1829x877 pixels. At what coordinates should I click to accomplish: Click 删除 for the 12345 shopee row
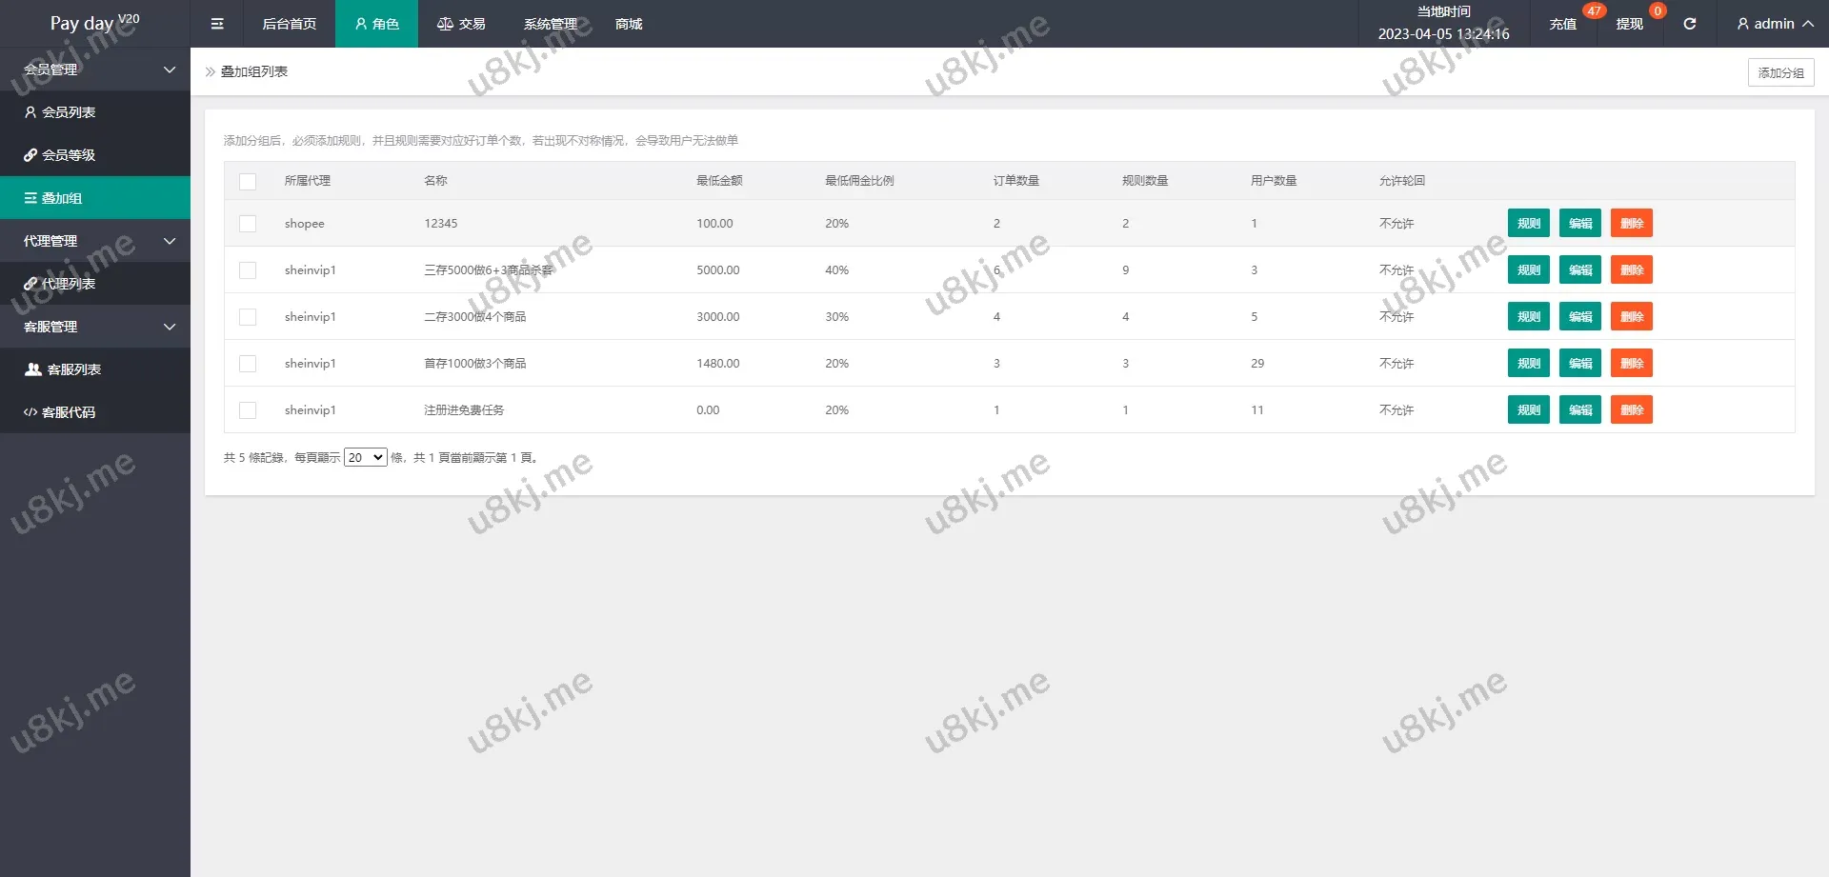[x=1631, y=224]
